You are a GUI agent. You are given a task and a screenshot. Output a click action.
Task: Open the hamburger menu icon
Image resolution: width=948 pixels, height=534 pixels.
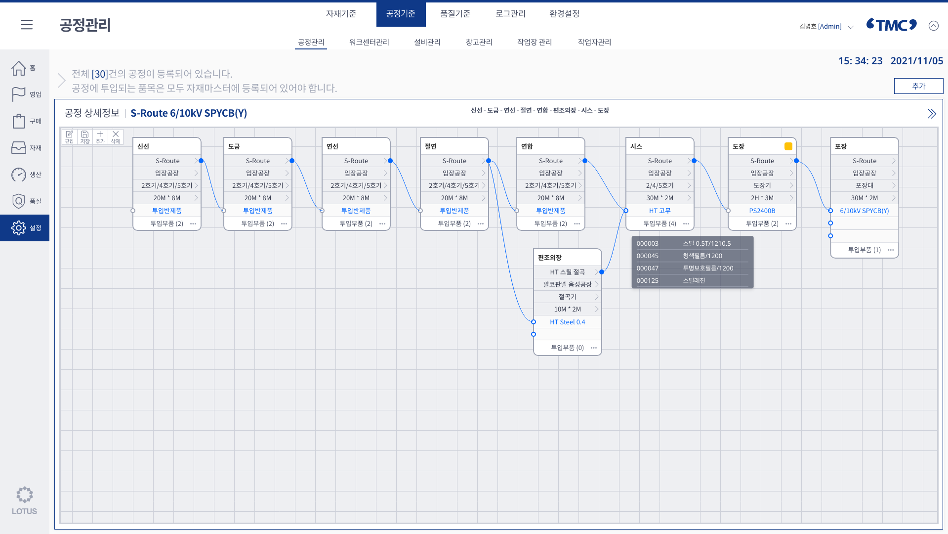27,25
